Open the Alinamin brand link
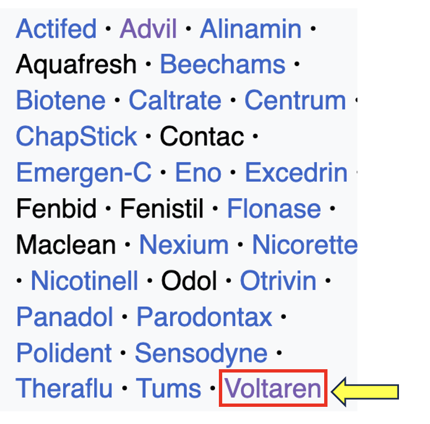 250,29
